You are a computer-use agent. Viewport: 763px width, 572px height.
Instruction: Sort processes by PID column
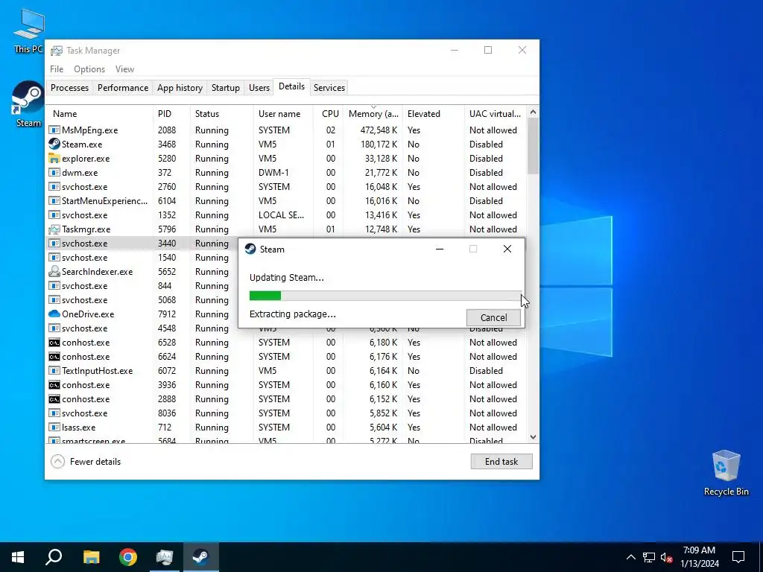tap(172, 113)
